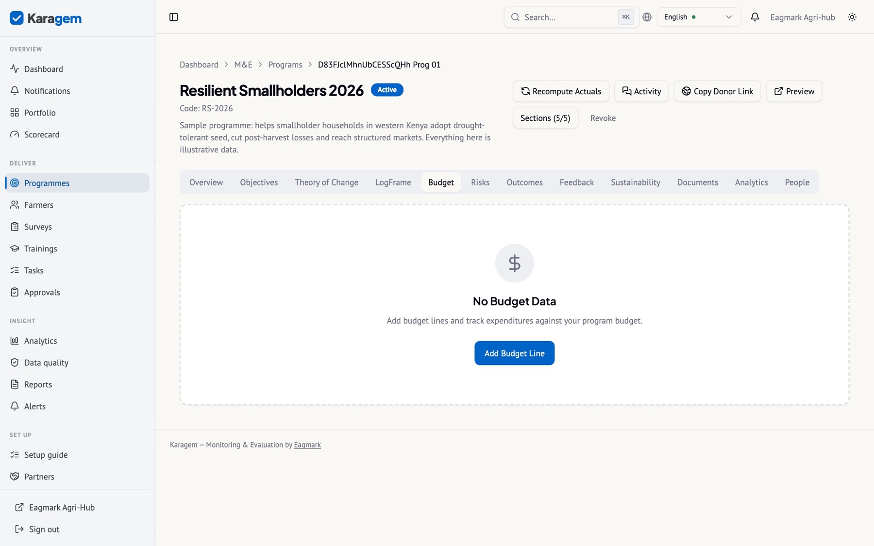Screen dimensions: 874x546
Task: Click the Dashboard pulse icon in sidebar
Action: pos(15,69)
